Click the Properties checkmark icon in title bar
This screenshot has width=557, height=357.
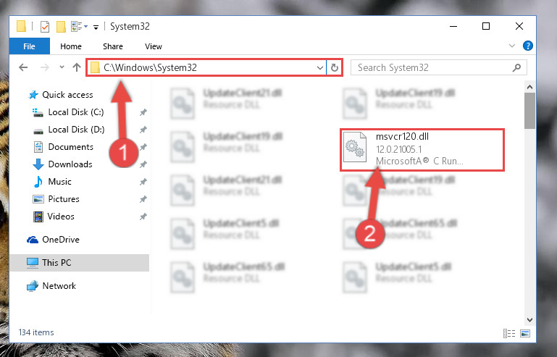pos(45,27)
